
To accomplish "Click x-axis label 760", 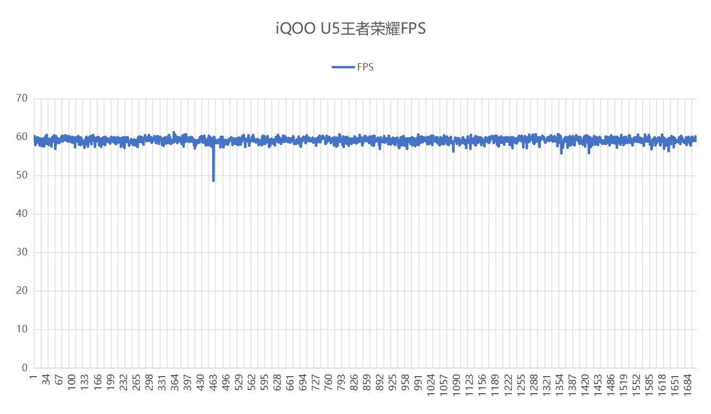I will tap(329, 382).
